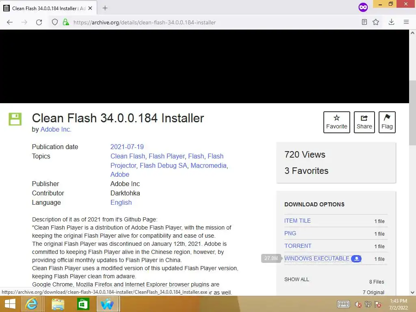The height and width of the screenshot is (312, 416).
Task: Open the Flash Player topic link
Action: (x=167, y=156)
